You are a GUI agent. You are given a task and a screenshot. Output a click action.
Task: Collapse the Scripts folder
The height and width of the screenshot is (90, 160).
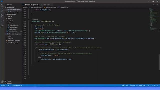pos(8,23)
